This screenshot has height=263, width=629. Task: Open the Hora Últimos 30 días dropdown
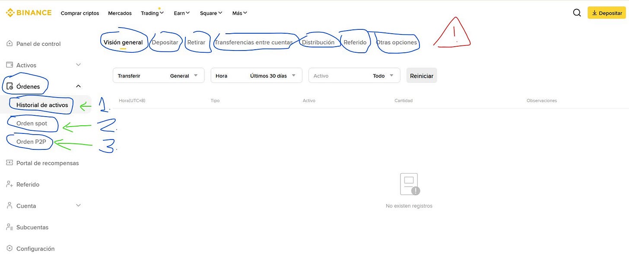256,76
